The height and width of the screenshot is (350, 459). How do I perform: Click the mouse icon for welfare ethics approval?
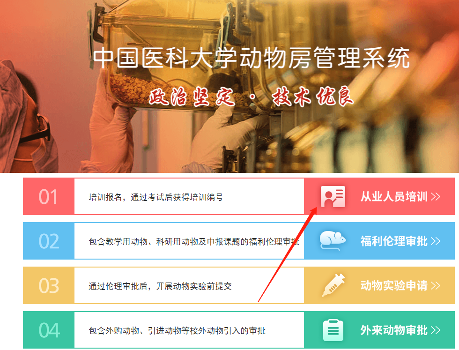pos(333,241)
